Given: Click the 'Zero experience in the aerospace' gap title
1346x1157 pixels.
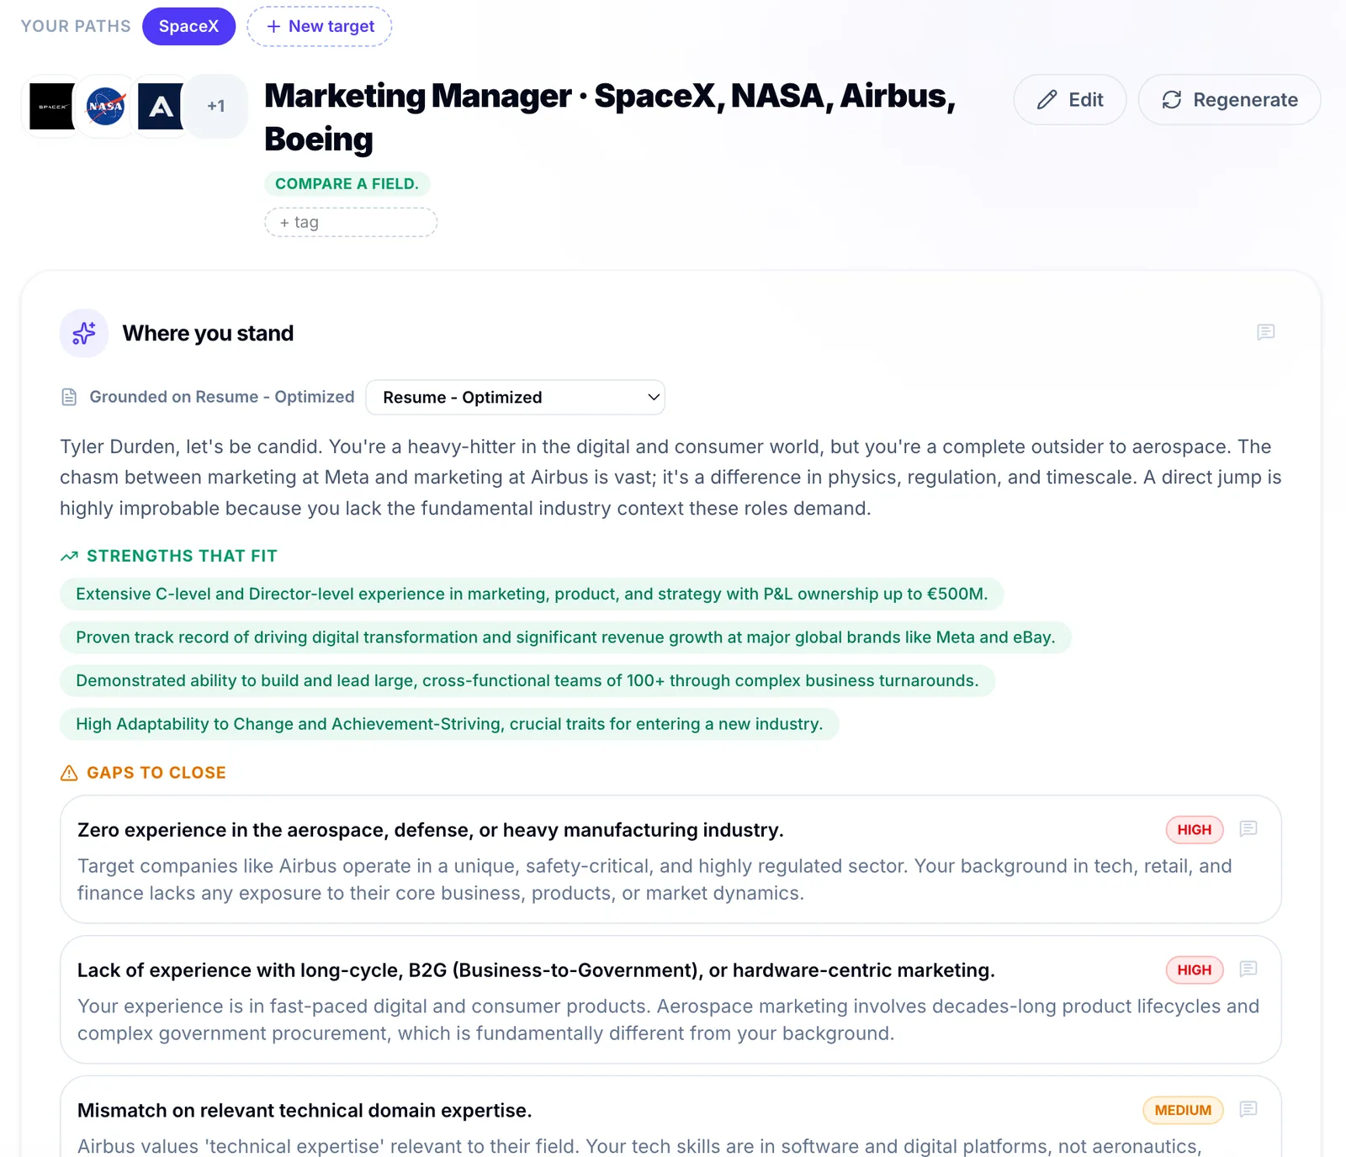Looking at the screenshot, I should pyautogui.click(x=431, y=831).
